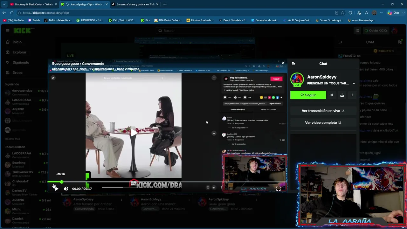Bookmark this page with the star icon

(342, 13)
